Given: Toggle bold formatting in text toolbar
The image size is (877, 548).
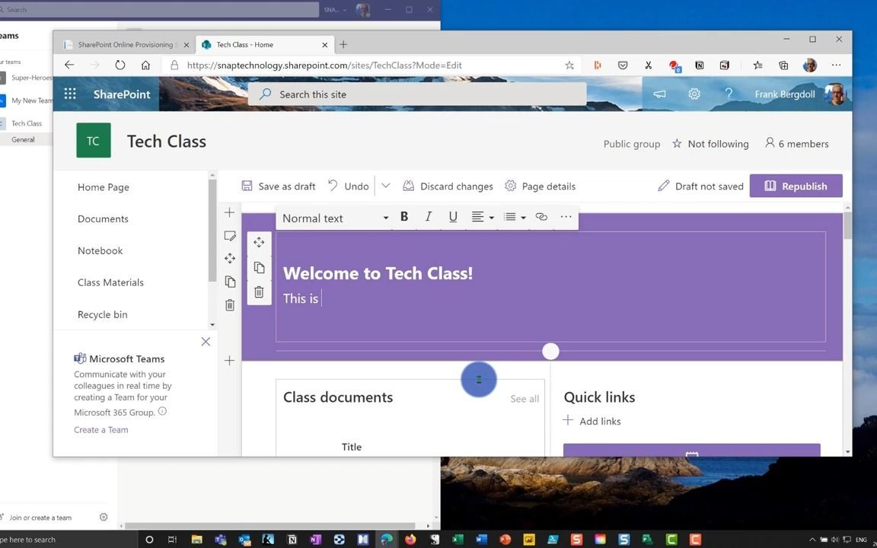Looking at the screenshot, I should coord(403,217).
